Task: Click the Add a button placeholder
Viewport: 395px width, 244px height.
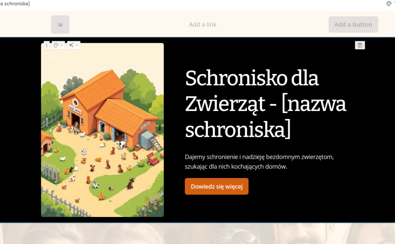Action: click(353, 24)
